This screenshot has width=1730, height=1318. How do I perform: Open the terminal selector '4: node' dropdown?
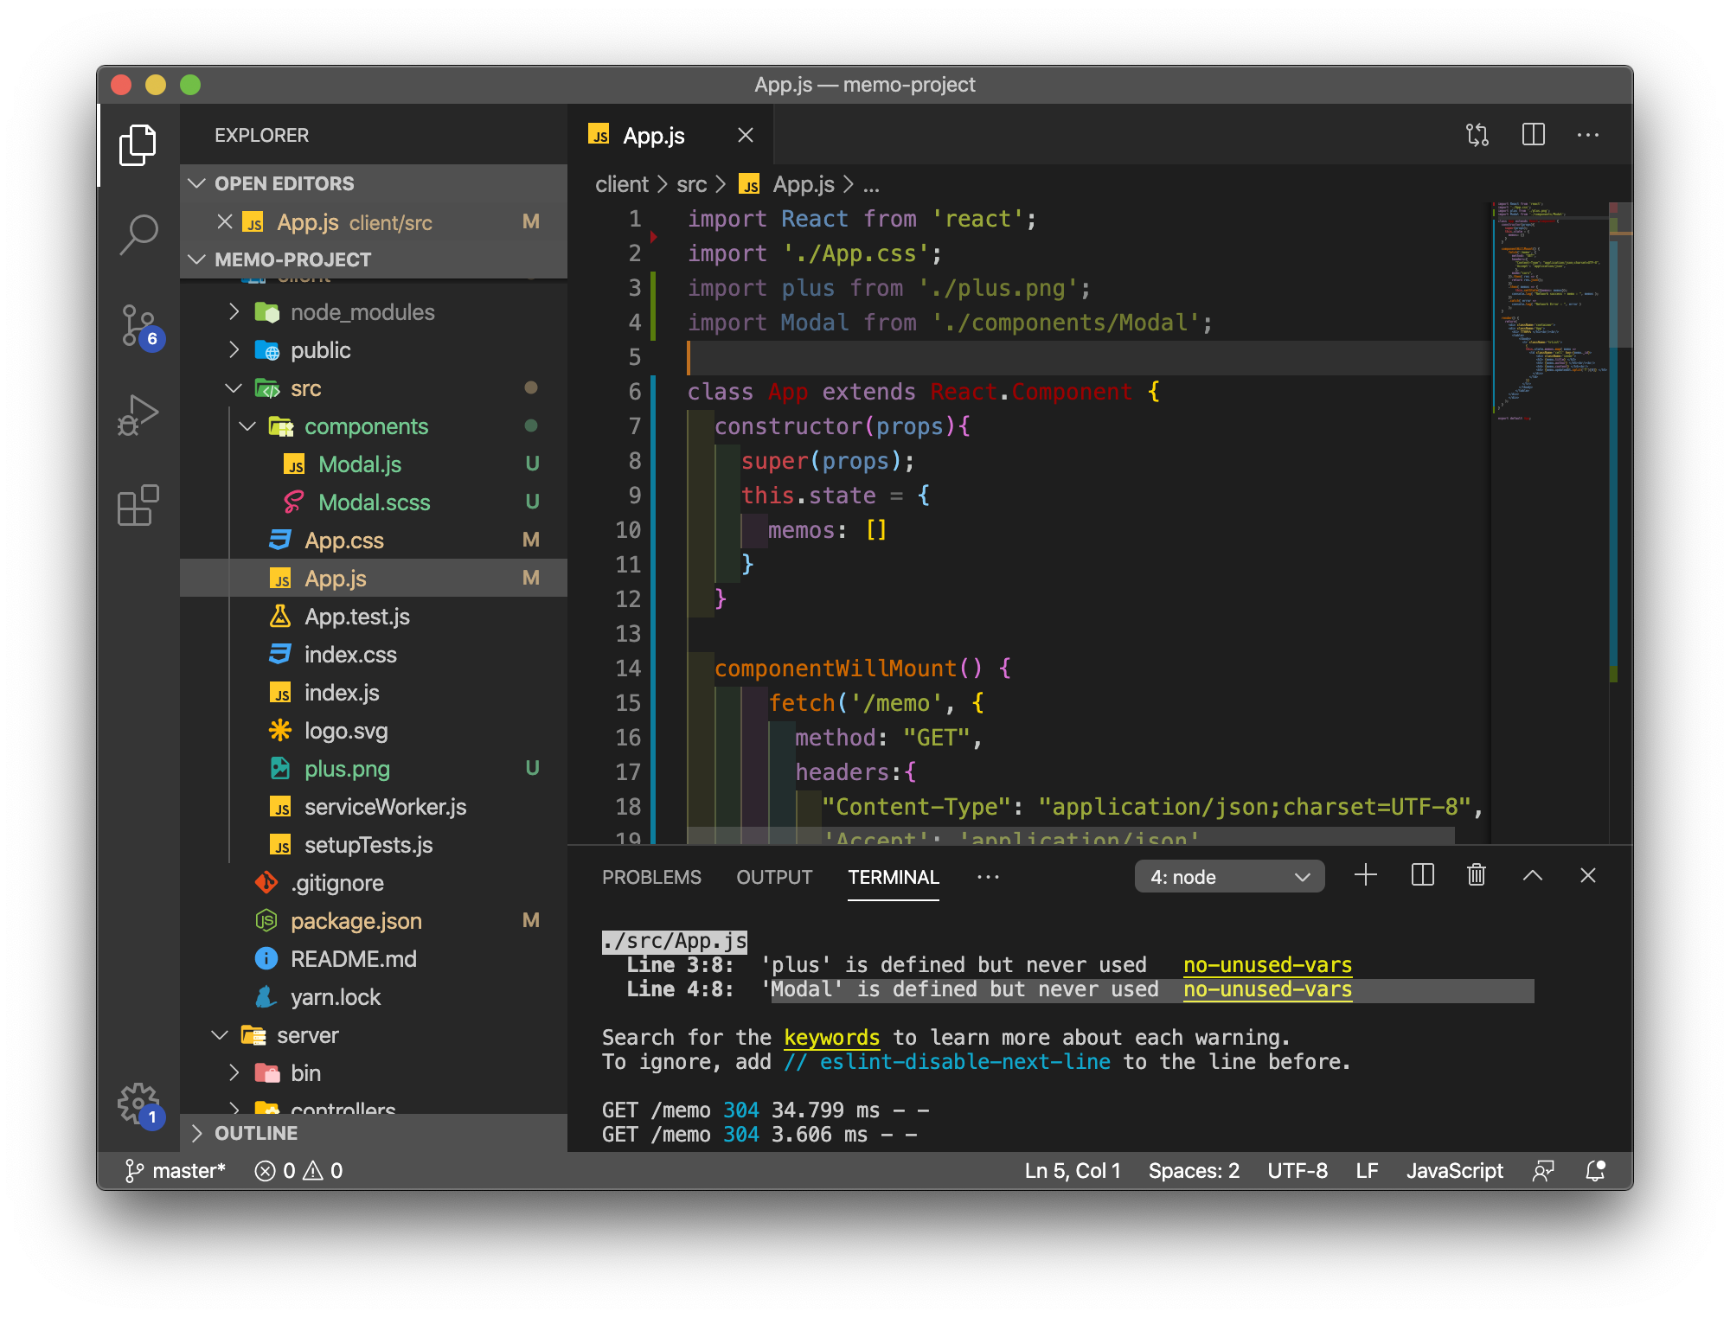click(1228, 877)
